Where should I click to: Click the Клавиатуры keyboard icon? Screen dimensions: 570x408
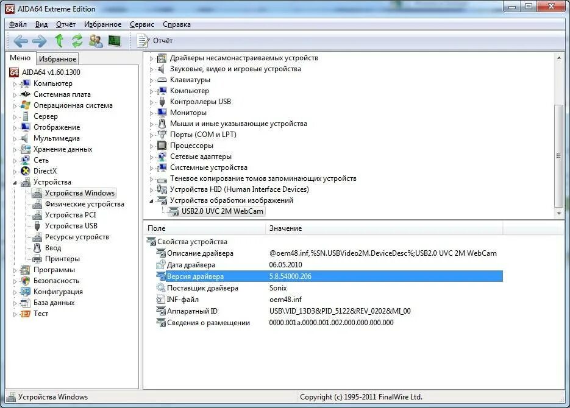[162, 80]
